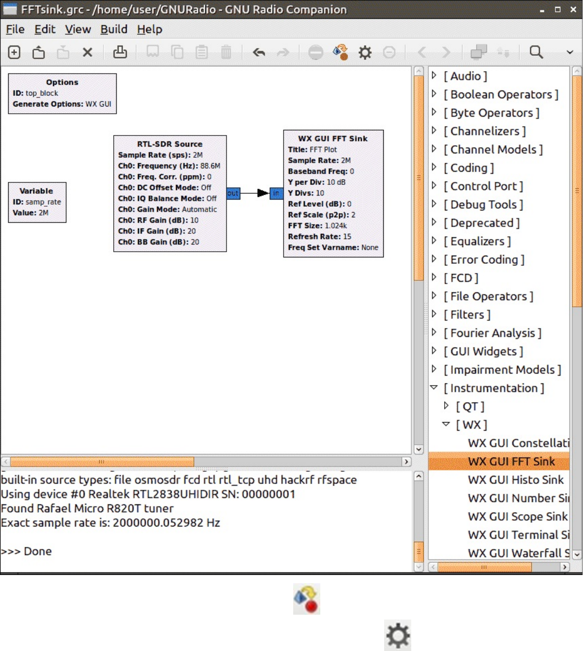Expand the Coding category
Viewport: 583px width, 651px height.
[434, 167]
